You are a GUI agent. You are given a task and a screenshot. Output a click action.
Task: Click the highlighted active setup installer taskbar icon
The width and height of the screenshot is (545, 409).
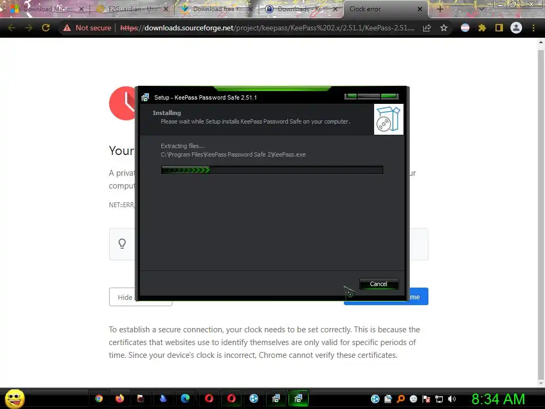(x=298, y=398)
